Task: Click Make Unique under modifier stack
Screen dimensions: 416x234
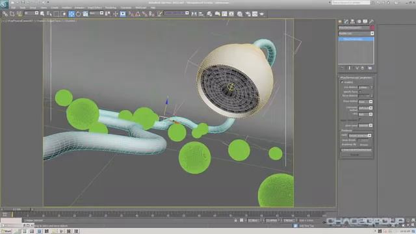Action: [x=357, y=68]
